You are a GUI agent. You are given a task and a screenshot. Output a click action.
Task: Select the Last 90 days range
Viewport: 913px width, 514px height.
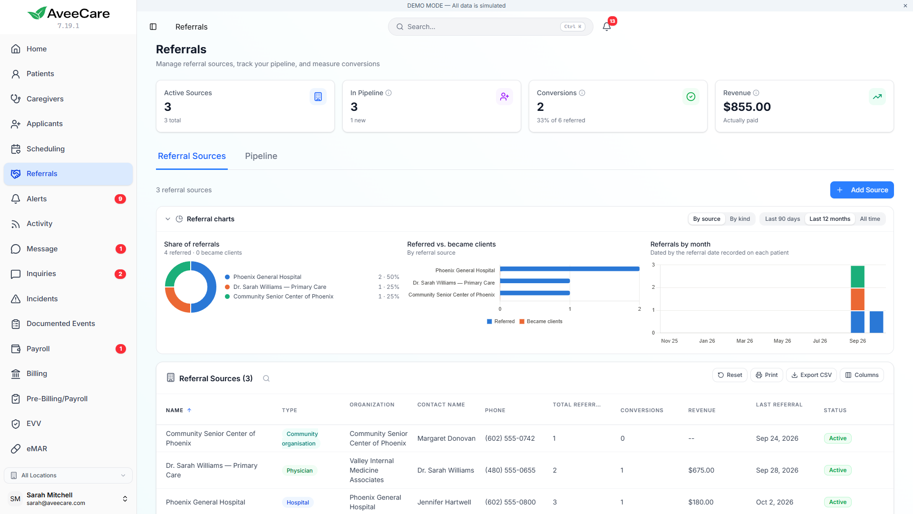tap(782, 219)
